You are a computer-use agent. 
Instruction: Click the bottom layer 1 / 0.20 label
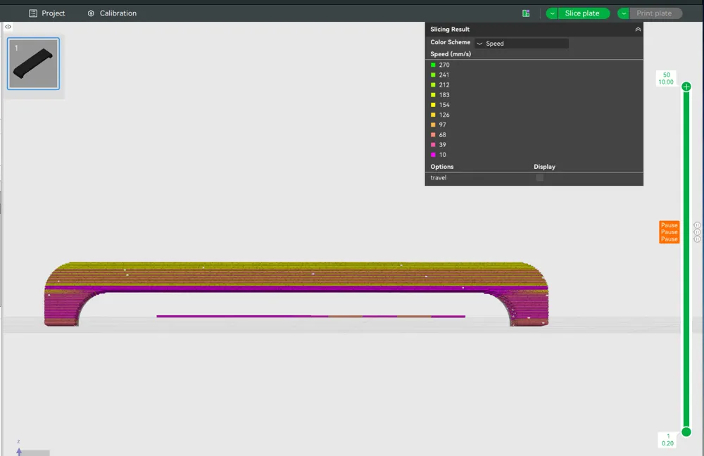click(667, 440)
